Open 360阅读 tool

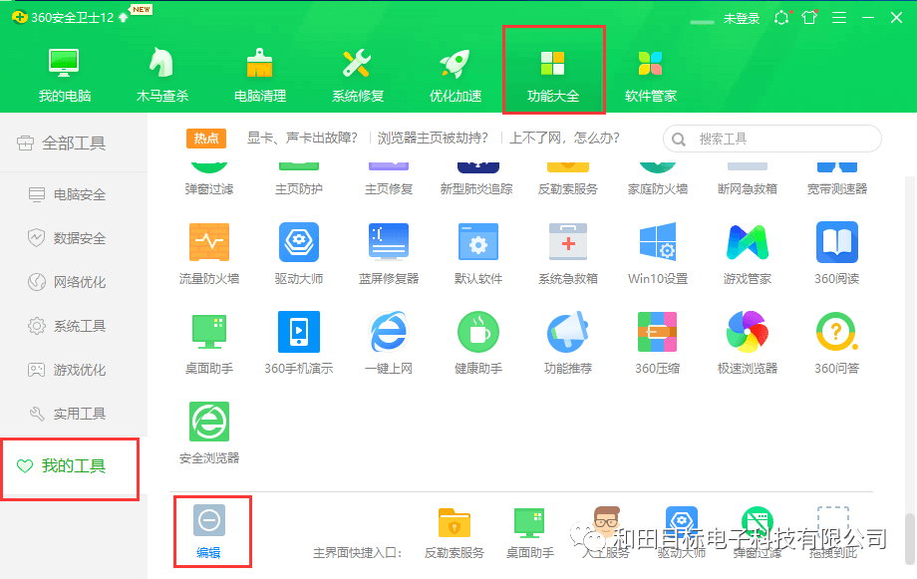click(837, 253)
